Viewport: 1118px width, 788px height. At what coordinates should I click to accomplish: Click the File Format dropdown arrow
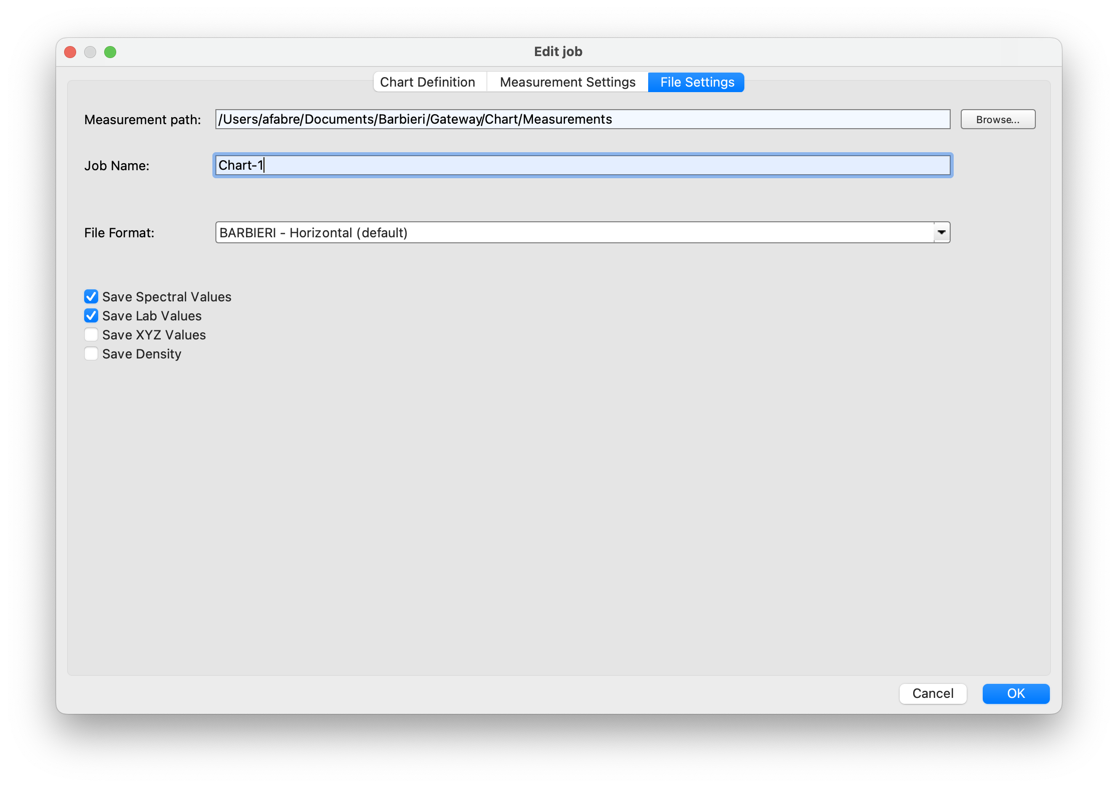tap(941, 233)
